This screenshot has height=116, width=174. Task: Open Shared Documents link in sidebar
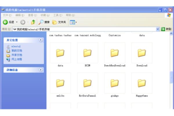pyautogui.click(x=17, y=55)
